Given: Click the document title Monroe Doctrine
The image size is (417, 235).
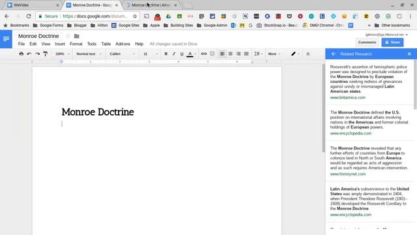Looking at the screenshot, I should (38, 36).
